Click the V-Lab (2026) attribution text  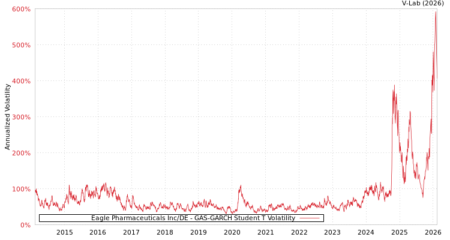423,4
